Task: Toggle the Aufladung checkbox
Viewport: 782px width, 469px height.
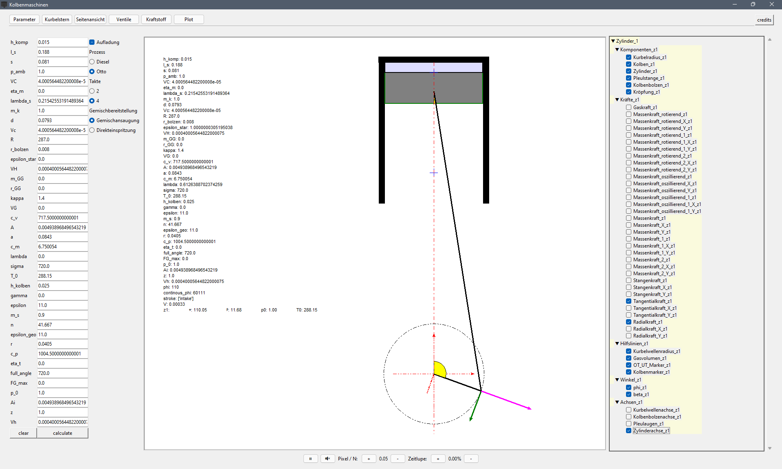Action: click(92, 42)
